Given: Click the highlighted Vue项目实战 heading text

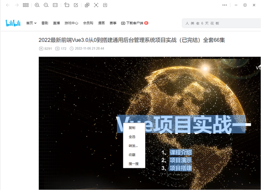Looking at the screenshot, I should tap(181, 124).
